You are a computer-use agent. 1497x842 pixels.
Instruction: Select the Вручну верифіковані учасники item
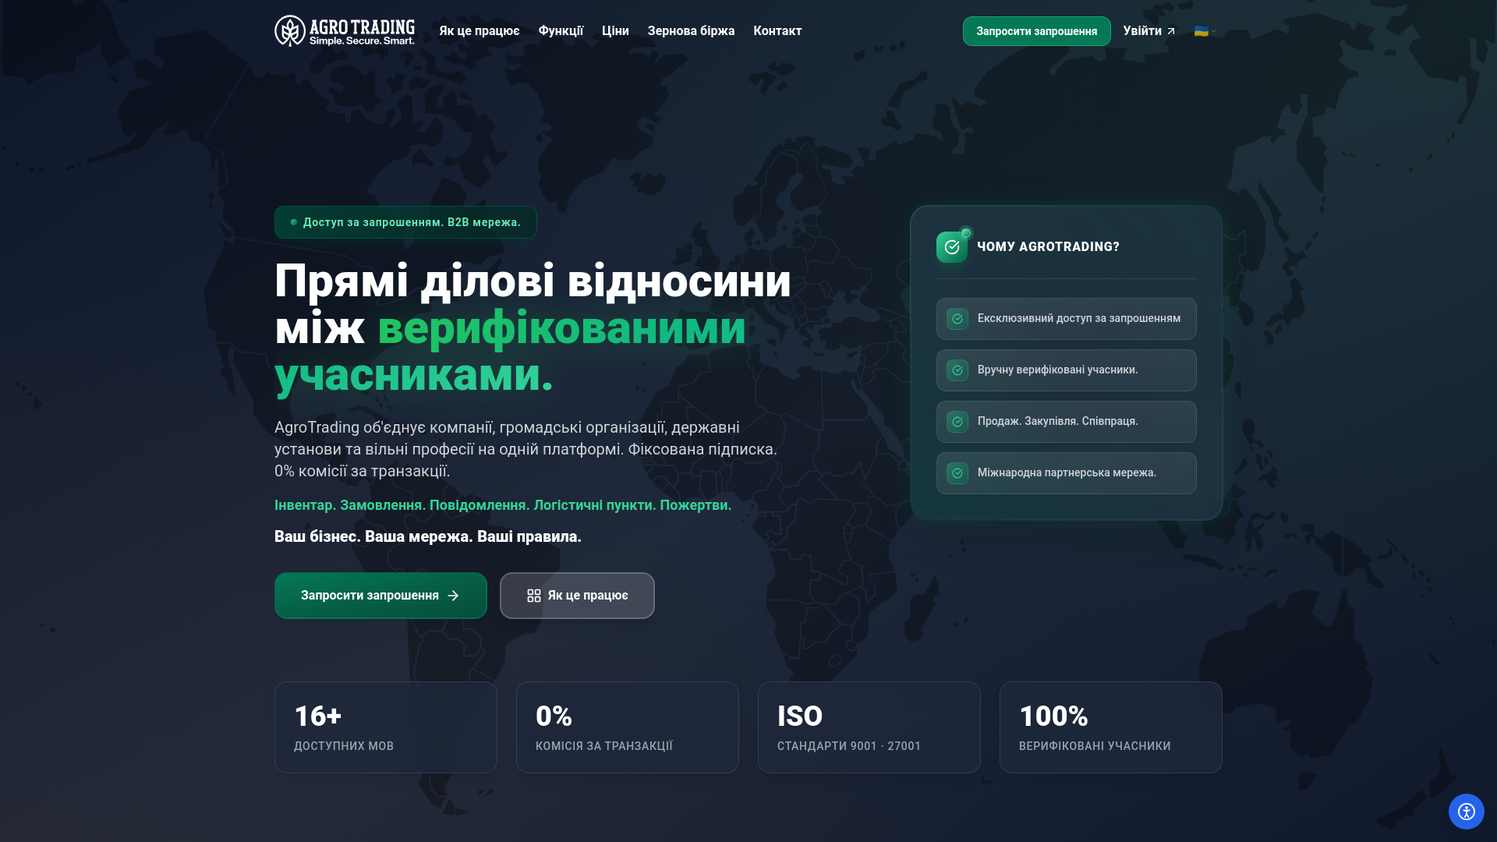coord(1067,370)
